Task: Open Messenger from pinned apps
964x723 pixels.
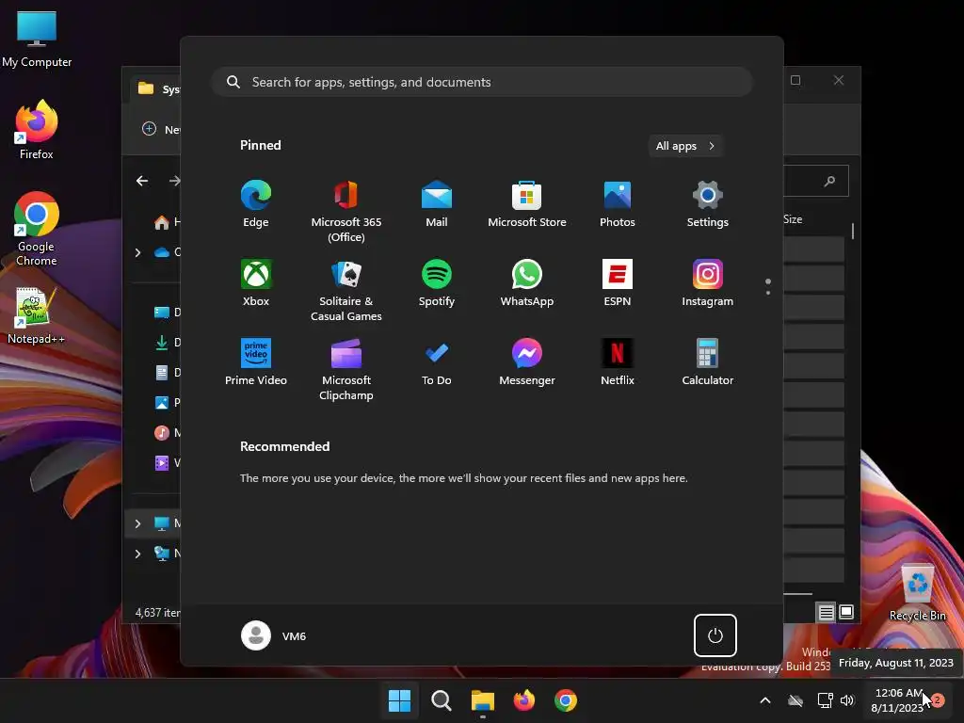Action: [527, 362]
